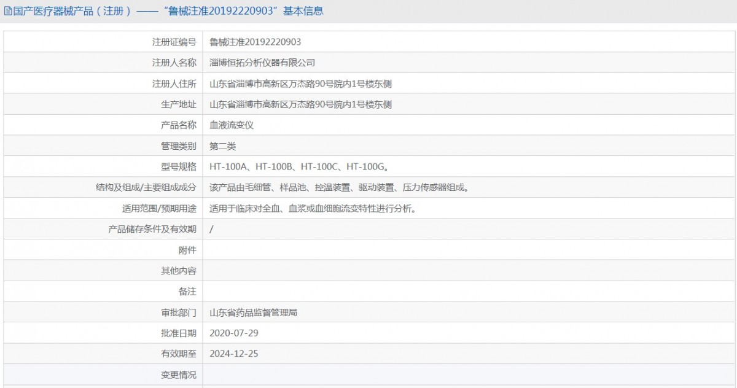Click the 注册人住所 label
Image resolution: width=737 pixels, height=388 pixels.
174,83
